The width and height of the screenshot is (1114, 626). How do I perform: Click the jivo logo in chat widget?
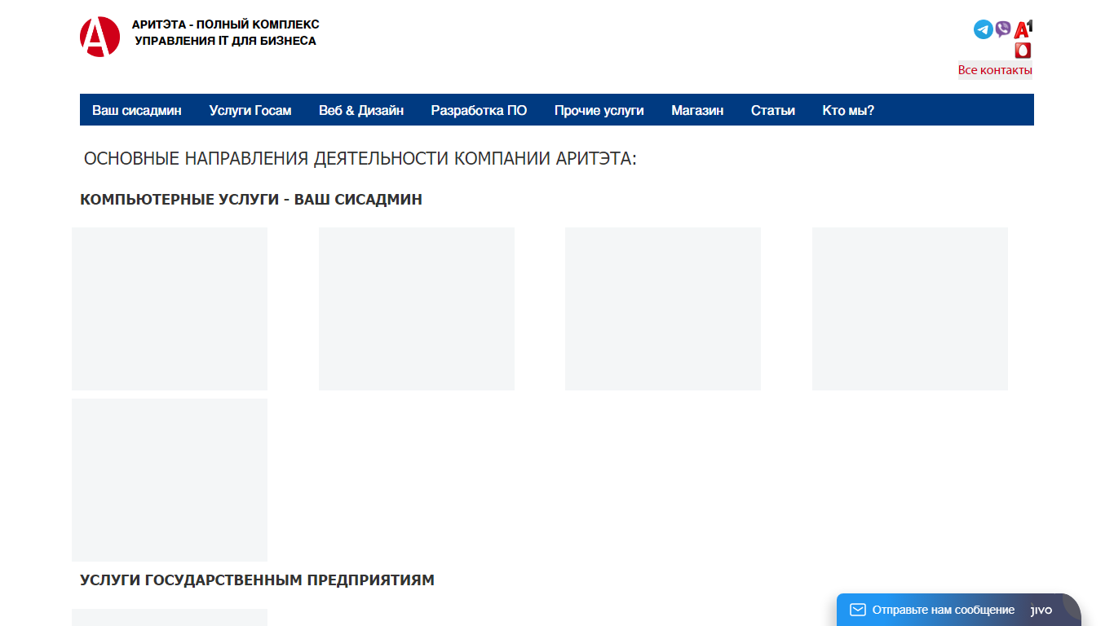[1041, 610]
